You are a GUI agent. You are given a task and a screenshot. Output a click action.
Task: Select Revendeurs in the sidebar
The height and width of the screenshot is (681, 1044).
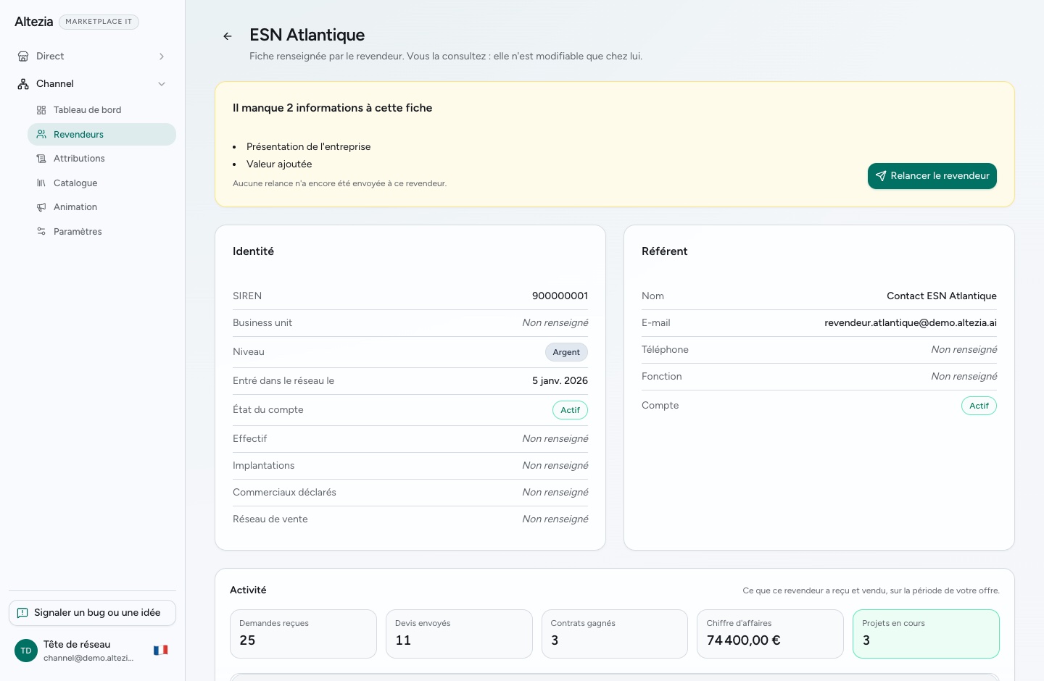tap(101, 135)
